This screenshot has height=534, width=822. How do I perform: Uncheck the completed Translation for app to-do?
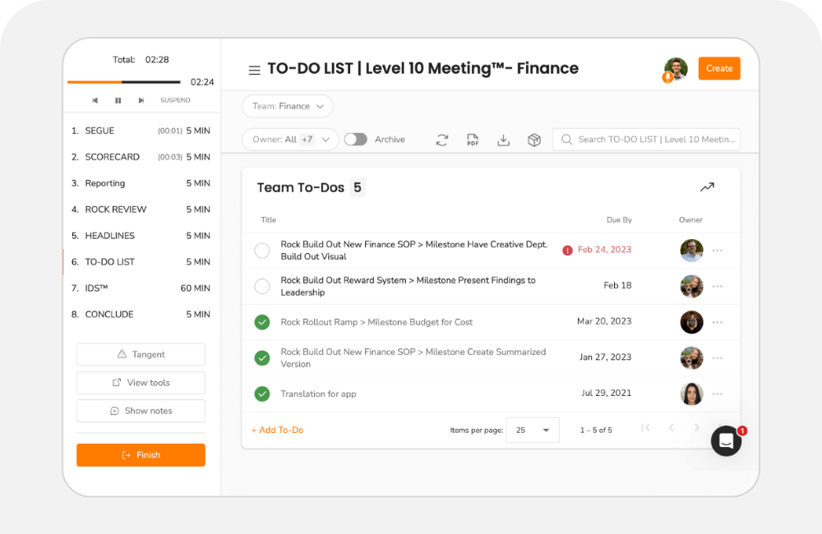(x=261, y=393)
